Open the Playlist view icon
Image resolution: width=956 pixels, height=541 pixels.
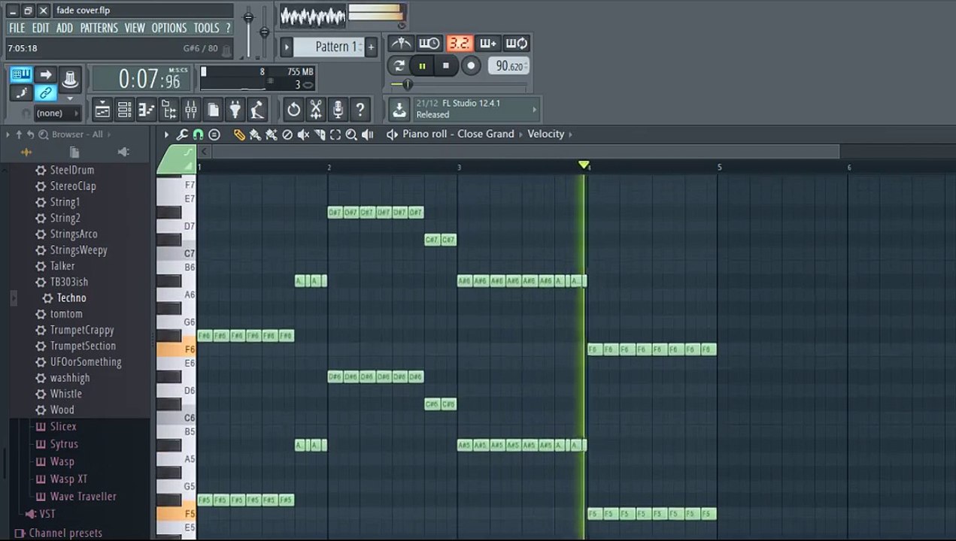[102, 110]
